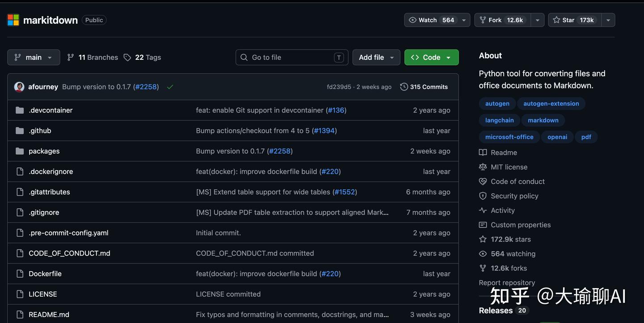The width and height of the screenshot is (644, 323).
Task: Open the packages folder name
Action: pyautogui.click(x=44, y=151)
